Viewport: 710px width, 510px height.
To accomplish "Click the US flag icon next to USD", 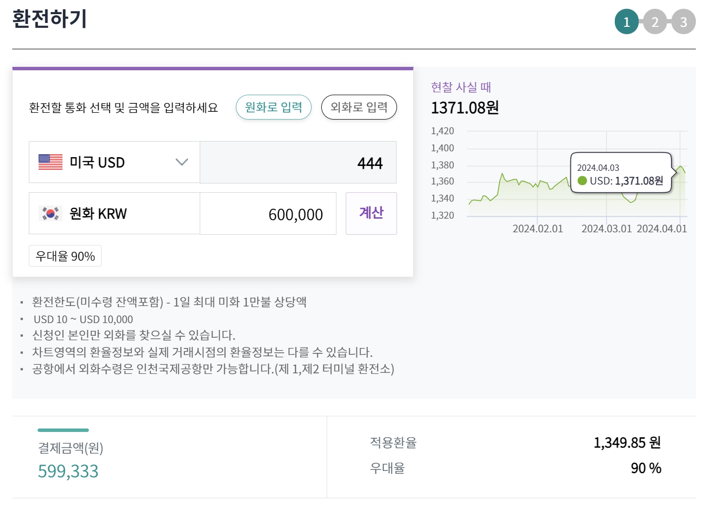I will 50,162.
